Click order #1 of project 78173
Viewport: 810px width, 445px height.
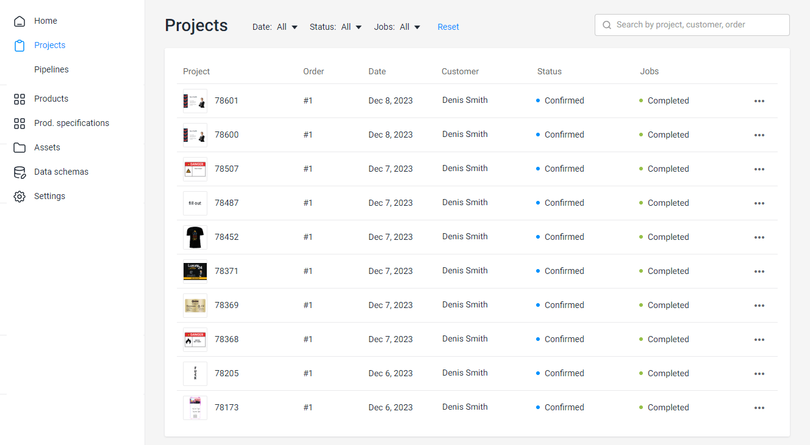point(308,407)
